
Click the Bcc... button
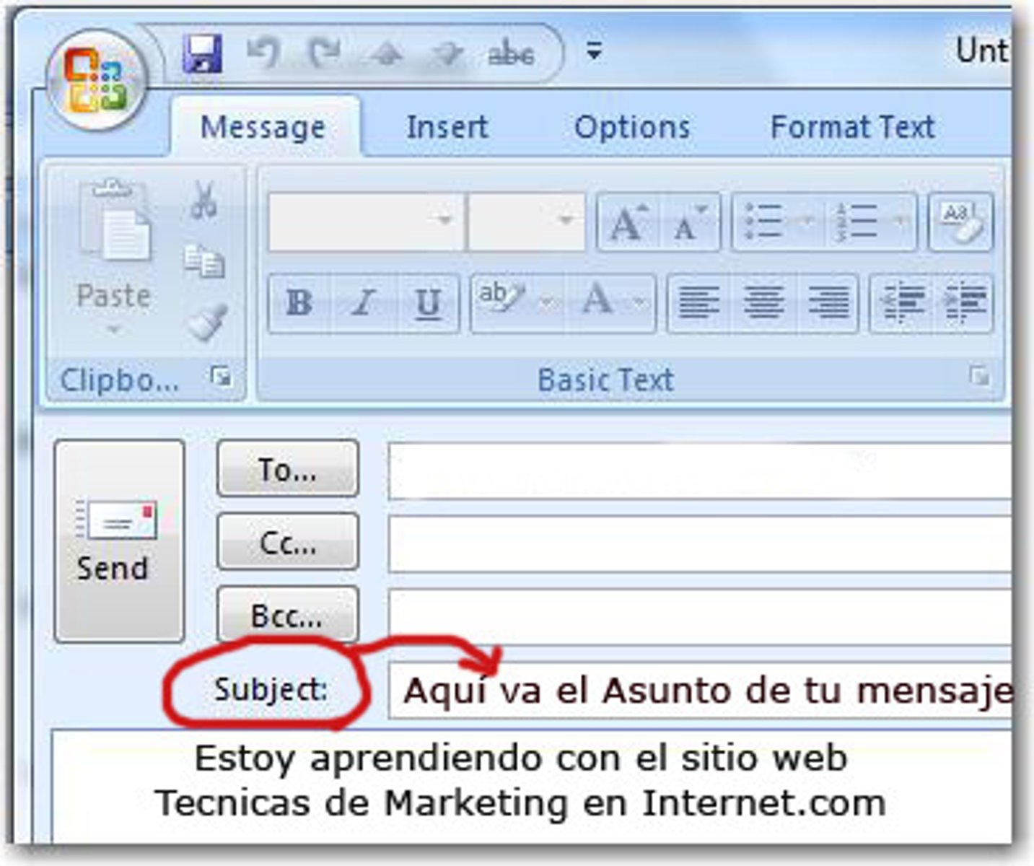pos(287,616)
